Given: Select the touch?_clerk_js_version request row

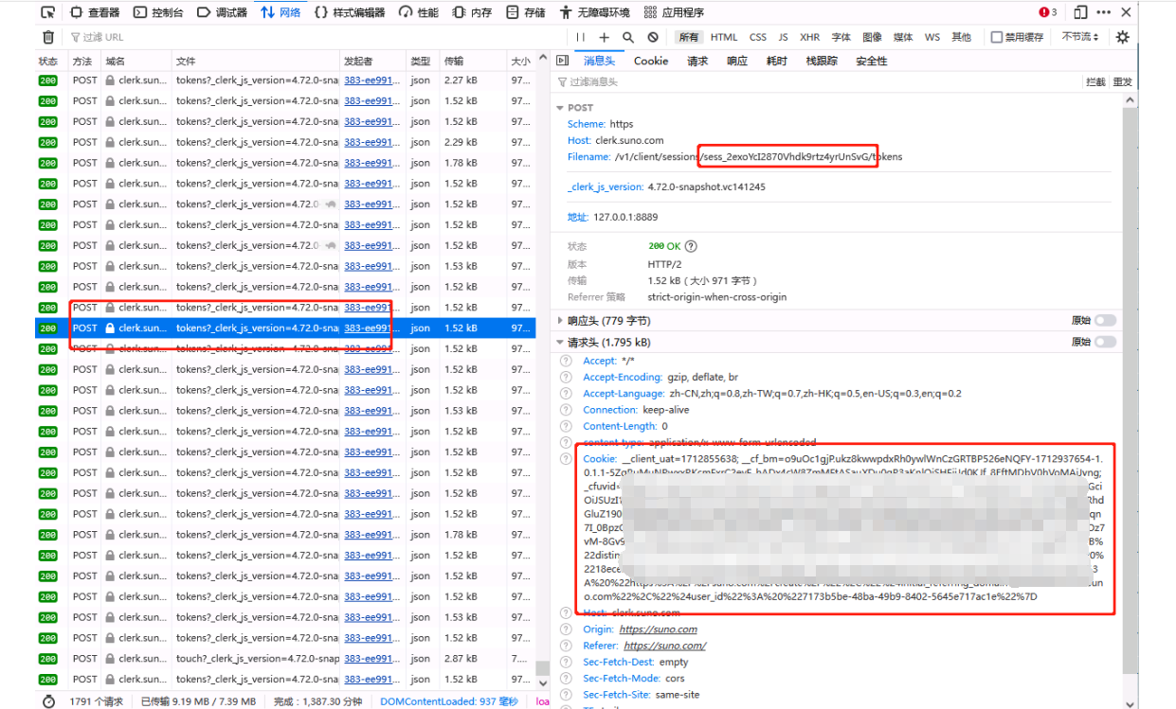Looking at the screenshot, I should click(286, 658).
